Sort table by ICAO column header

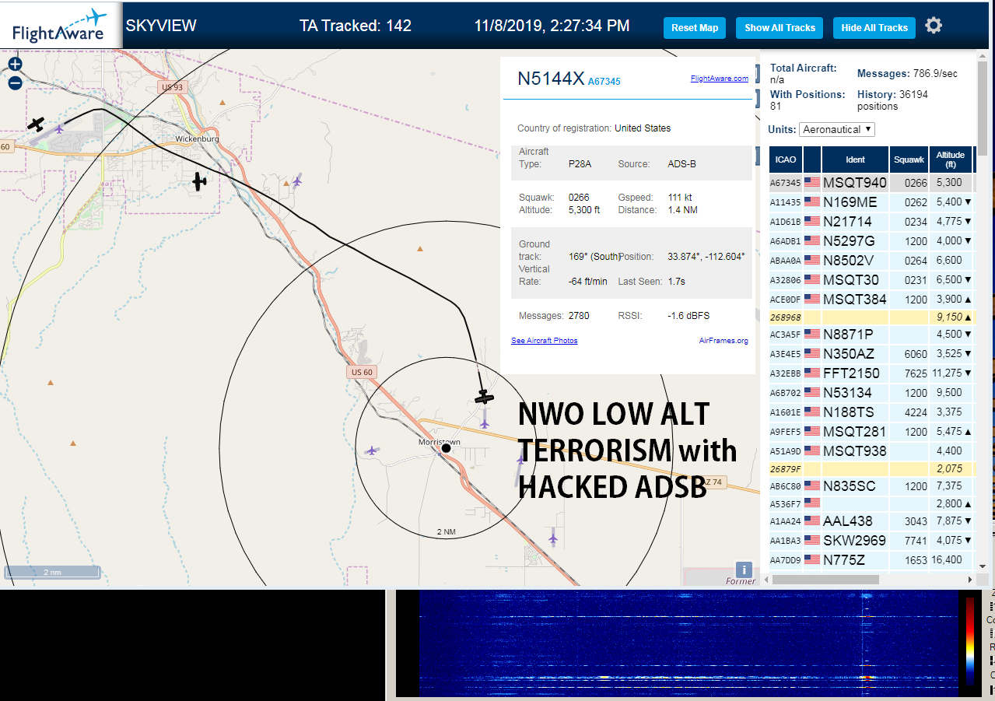tap(786, 159)
